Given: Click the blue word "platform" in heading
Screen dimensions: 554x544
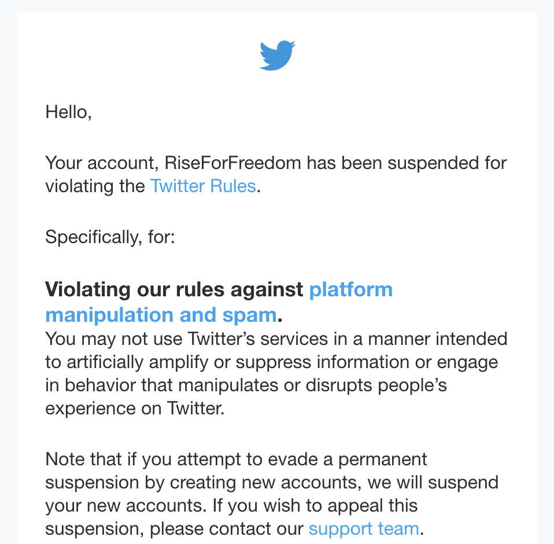Looking at the screenshot, I should coord(350,289).
